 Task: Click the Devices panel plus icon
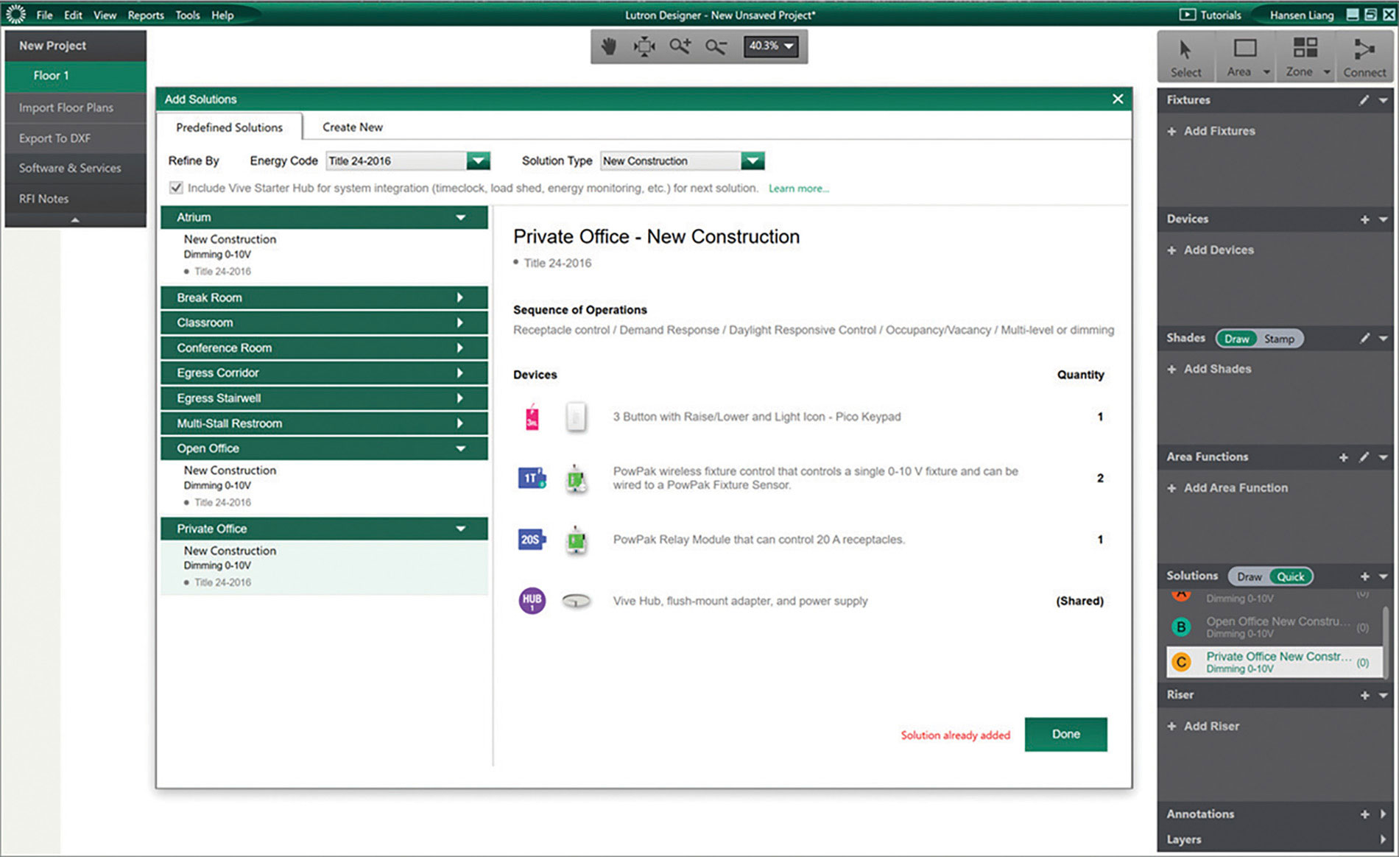(1364, 219)
